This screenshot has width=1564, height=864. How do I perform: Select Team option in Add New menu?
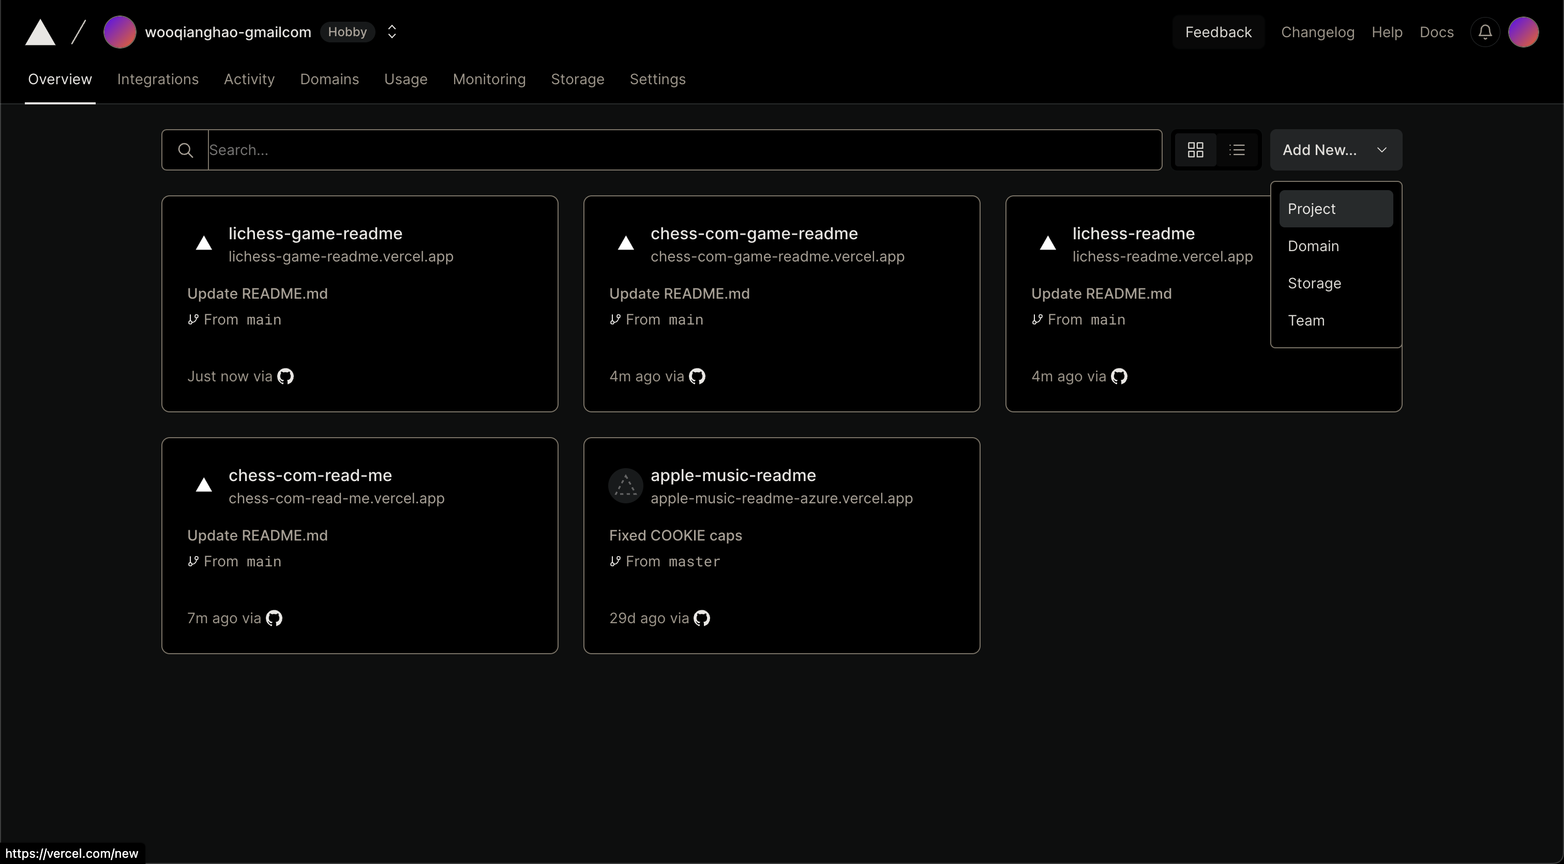tap(1306, 320)
